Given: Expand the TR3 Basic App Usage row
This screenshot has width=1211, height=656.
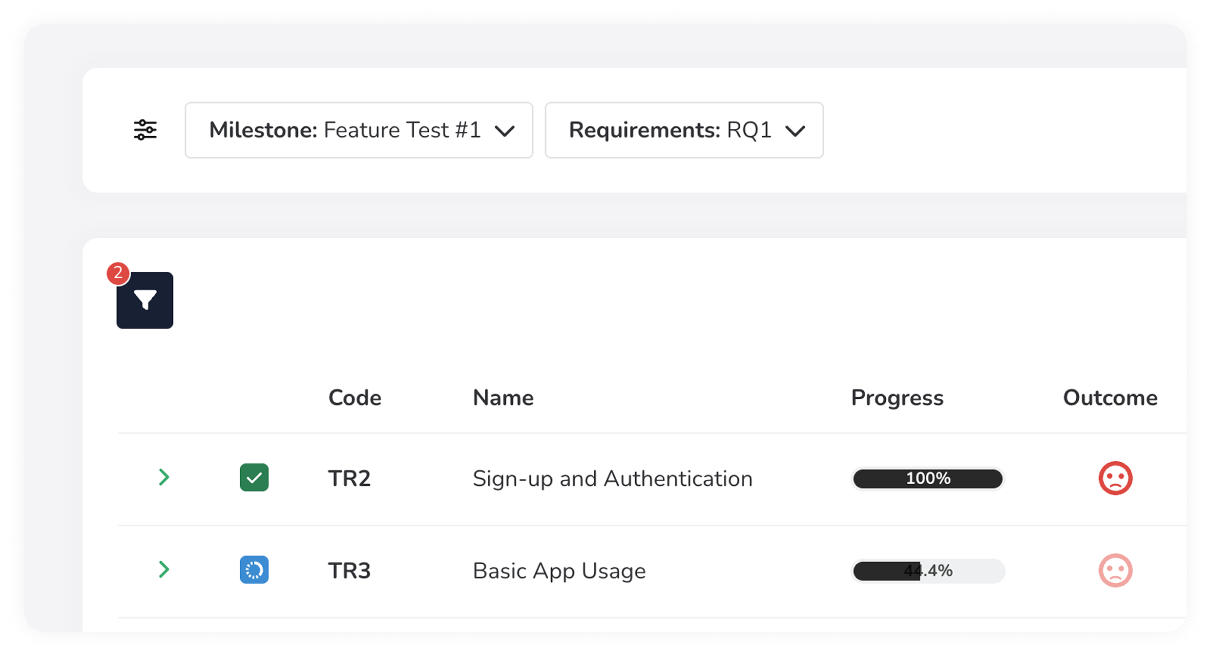Looking at the screenshot, I should click(164, 570).
